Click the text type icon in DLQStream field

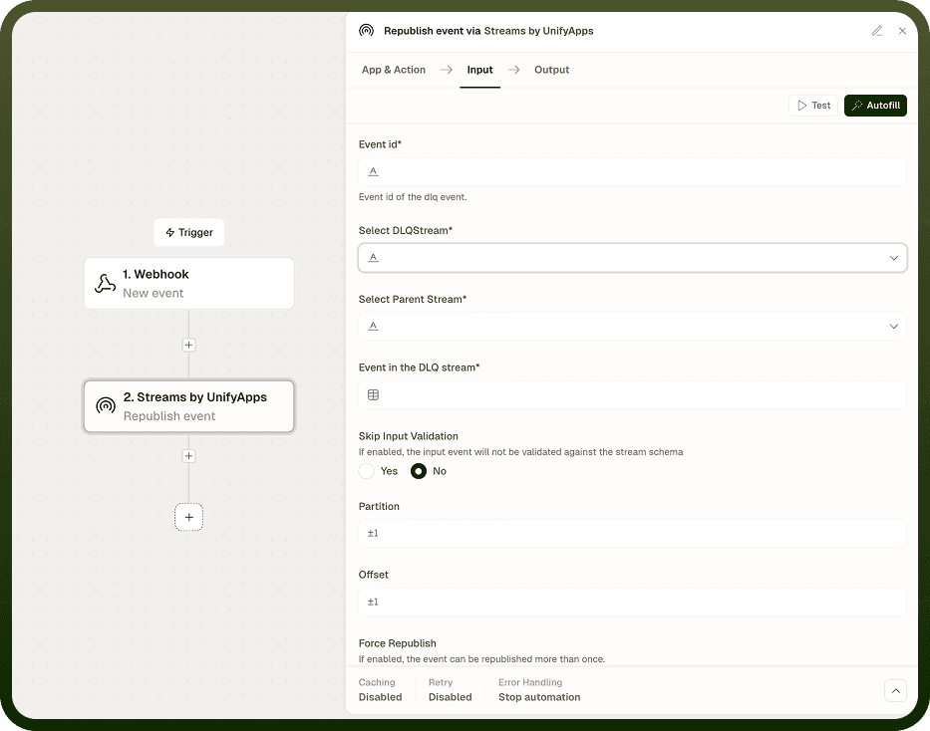click(x=373, y=258)
